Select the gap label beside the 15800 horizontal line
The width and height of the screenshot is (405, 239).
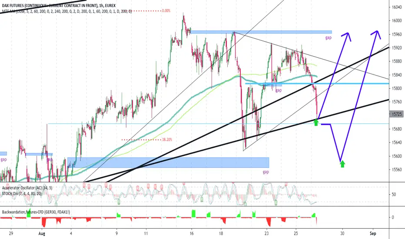[x=279, y=90]
